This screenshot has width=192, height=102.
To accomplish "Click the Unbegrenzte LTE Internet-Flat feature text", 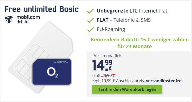I will 132,11.
